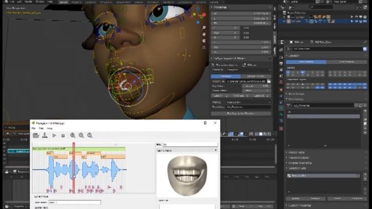Maximize the Papagayo window
The height and width of the screenshot is (209, 372).
205,122
